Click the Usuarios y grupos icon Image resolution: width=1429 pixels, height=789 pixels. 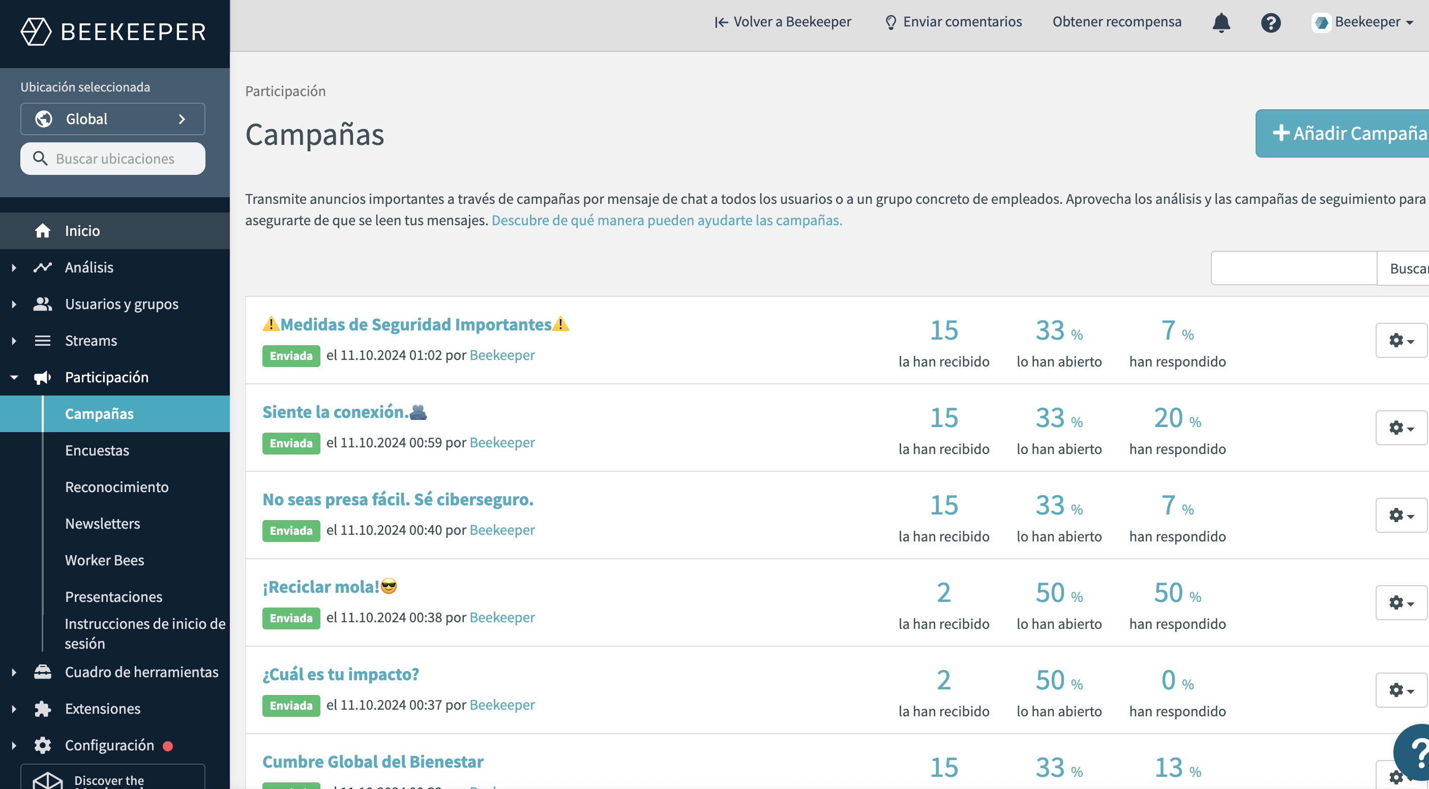[x=43, y=304]
